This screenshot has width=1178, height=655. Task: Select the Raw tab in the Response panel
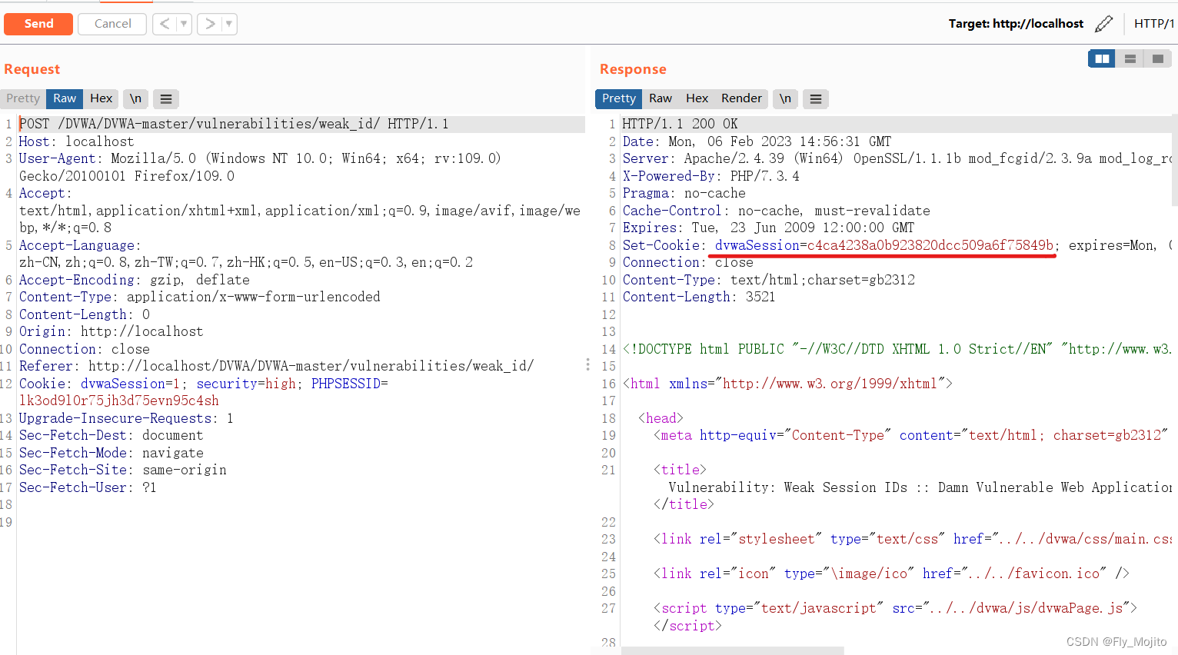(660, 98)
